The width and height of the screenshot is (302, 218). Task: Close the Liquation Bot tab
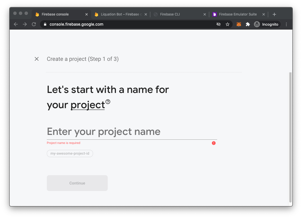[x=146, y=14]
